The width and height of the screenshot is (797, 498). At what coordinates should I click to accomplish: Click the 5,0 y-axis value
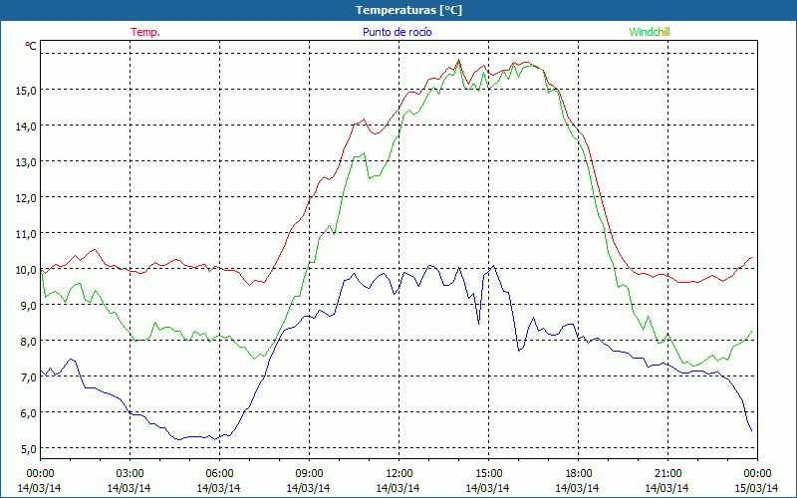pyautogui.click(x=28, y=449)
